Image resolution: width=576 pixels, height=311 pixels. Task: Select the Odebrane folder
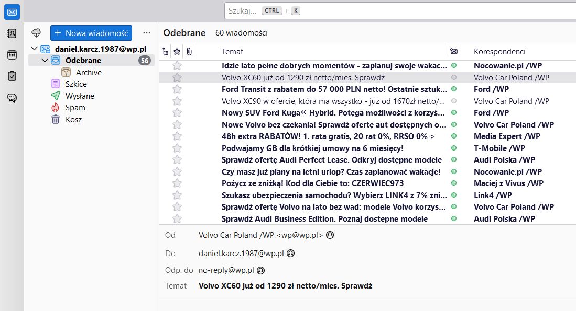[91, 61]
